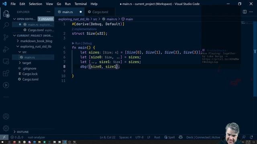Screen dimensions: 257x144
Task: Open the Search view icon
Action: [6, 25]
